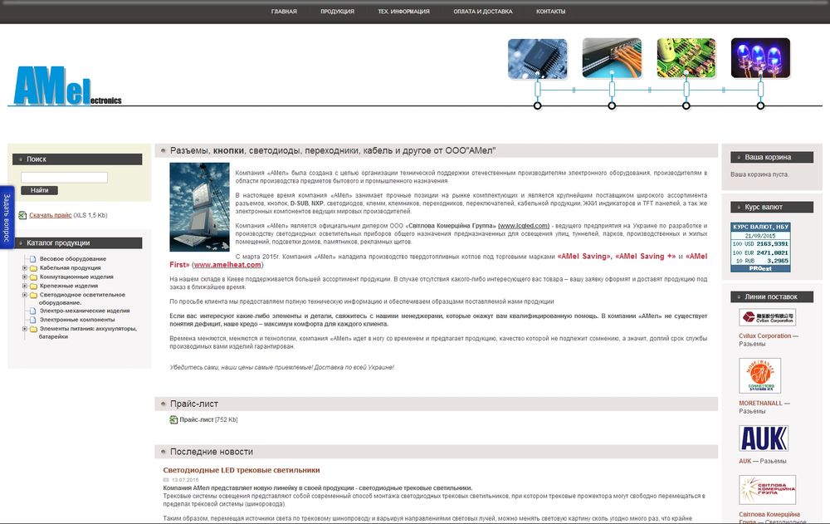Open the Скачать прайс download link
Image resolution: width=830 pixels, height=524 pixels.
coord(51,215)
